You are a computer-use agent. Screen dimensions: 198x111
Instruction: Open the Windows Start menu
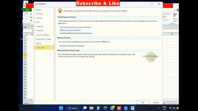[x=61, y=108]
